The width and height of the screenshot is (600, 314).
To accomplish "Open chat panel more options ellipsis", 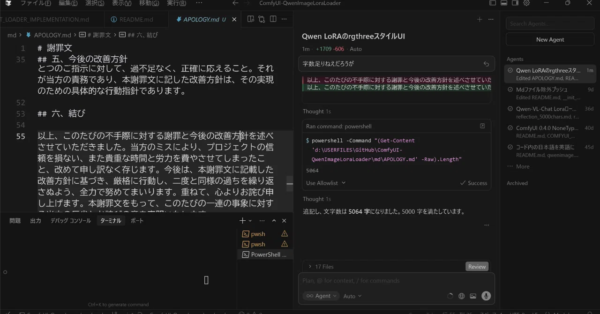I will coord(491,19).
